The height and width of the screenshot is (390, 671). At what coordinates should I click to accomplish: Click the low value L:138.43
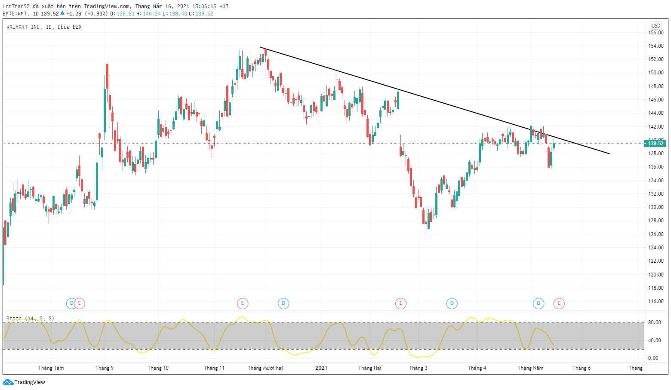pyautogui.click(x=175, y=14)
